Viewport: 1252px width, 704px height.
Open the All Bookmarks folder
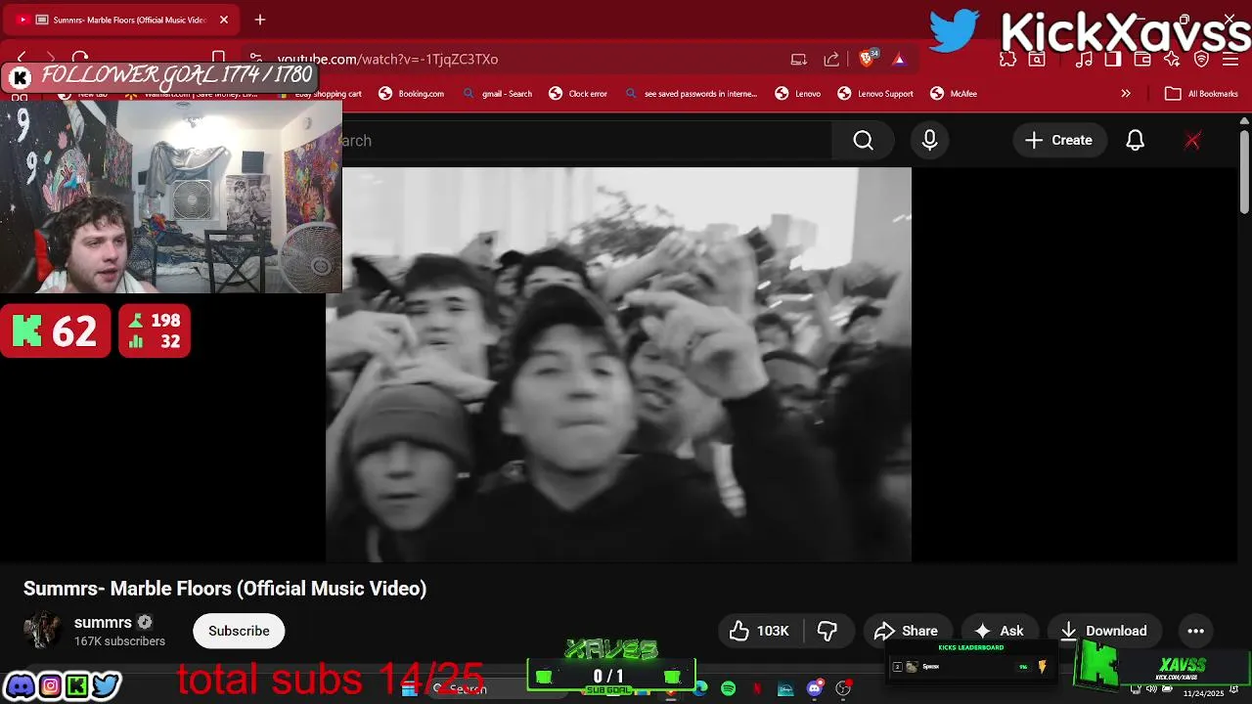click(x=1202, y=94)
